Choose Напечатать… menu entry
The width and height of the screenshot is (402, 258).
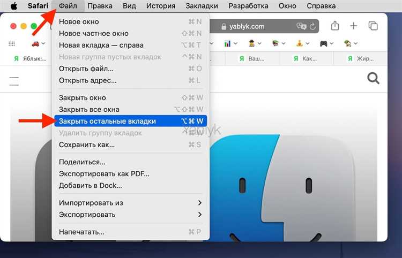pos(130,232)
